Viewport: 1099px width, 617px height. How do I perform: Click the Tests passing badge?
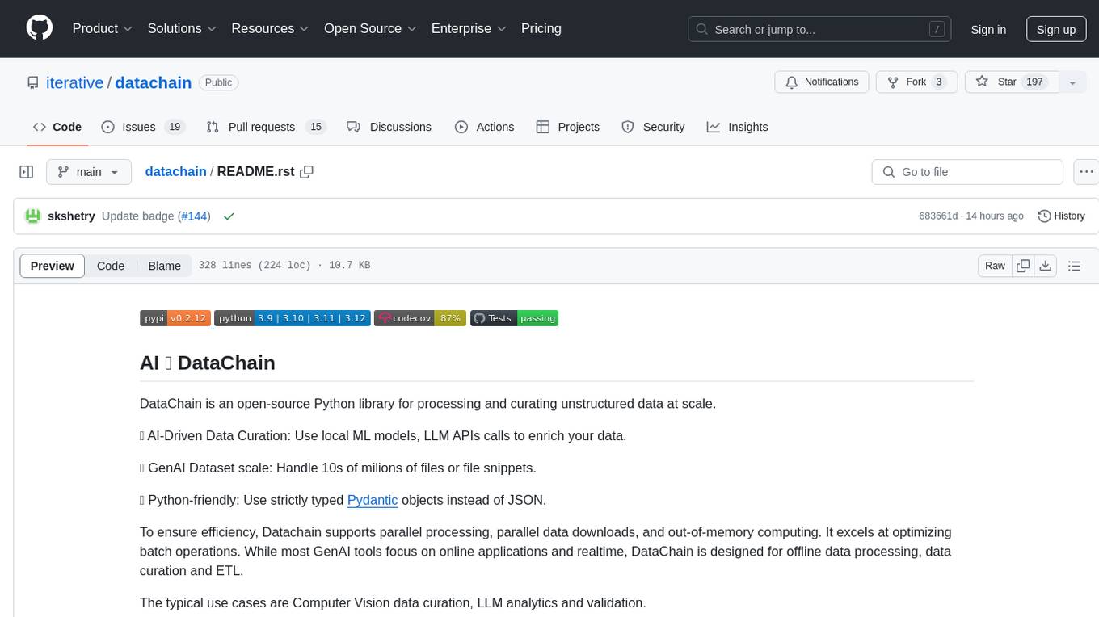coord(514,318)
